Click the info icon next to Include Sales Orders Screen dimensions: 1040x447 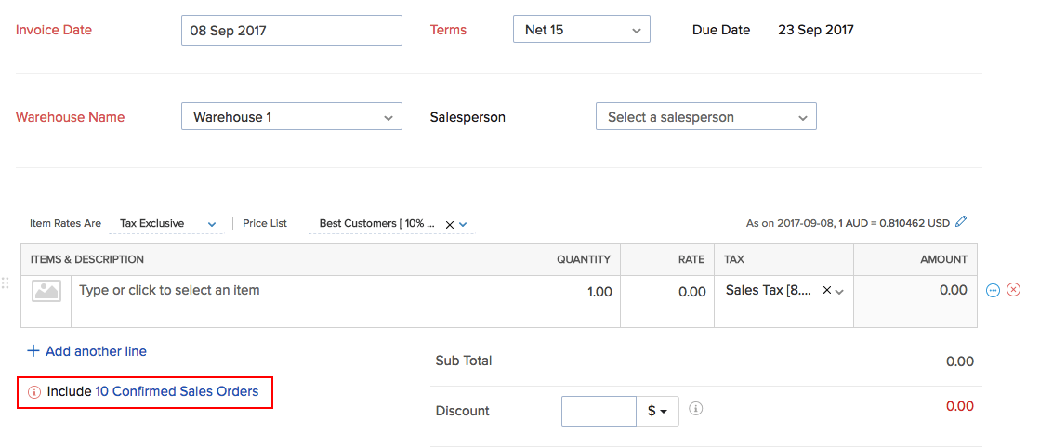[x=34, y=392]
